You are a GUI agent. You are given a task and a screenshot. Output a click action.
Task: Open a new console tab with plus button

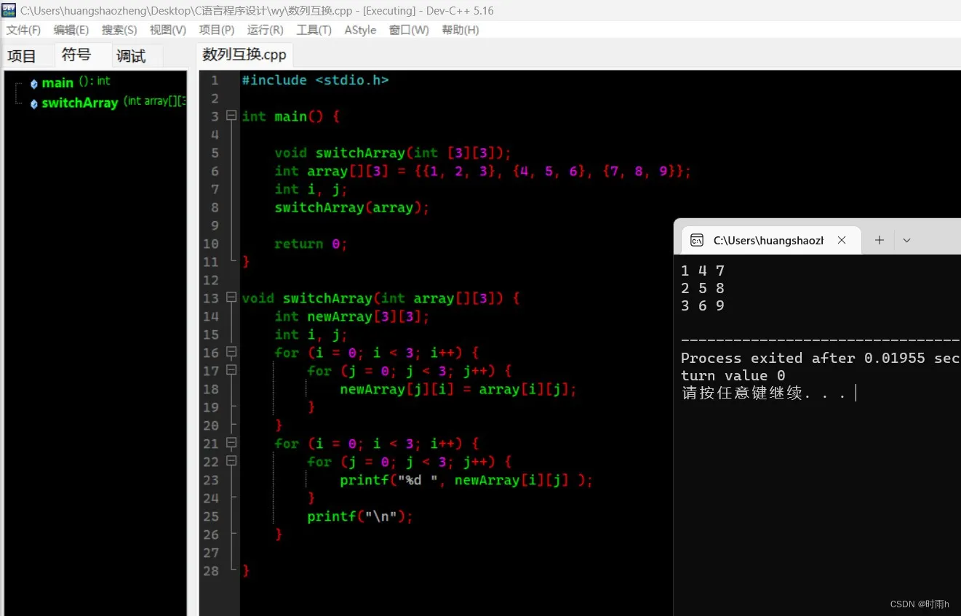[879, 240]
